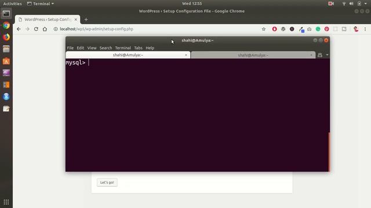Close the first terminal tab
Image resolution: width=371 pixels, height=208 pixels.
(x=186, y=55)
